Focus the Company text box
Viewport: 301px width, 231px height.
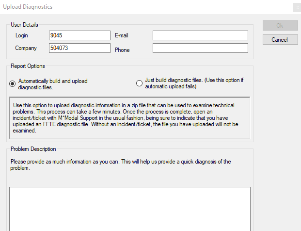[80, 48]
